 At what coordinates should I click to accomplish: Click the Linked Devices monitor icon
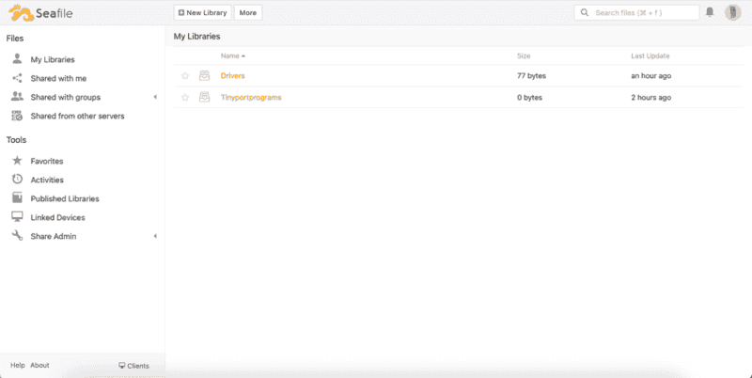(17, 217)
